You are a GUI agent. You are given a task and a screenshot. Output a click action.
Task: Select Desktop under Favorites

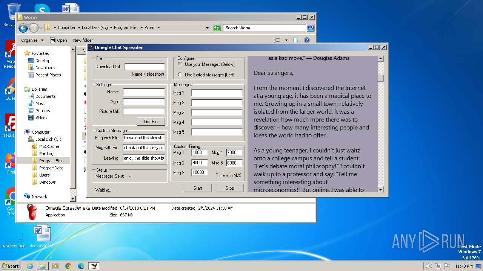pyautogui.click(x=43, y=61)
